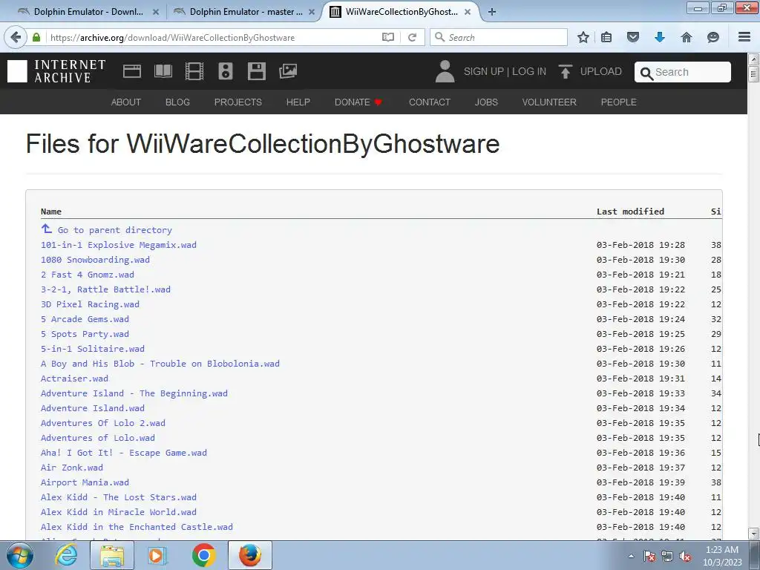The width and height of the screenshot is (760, 570).
Task: Go to Firefox home page icon
Action: 687,37
